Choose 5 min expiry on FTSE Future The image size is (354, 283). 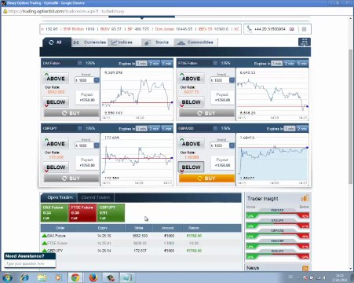[x=302, y=63]
